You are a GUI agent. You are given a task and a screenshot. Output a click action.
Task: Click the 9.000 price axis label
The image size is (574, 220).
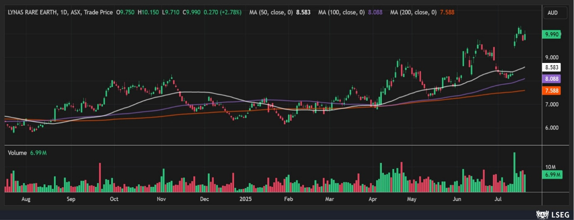552,58
